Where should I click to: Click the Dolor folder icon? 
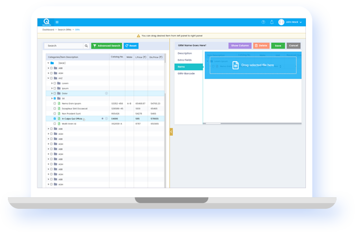(59, 93)
